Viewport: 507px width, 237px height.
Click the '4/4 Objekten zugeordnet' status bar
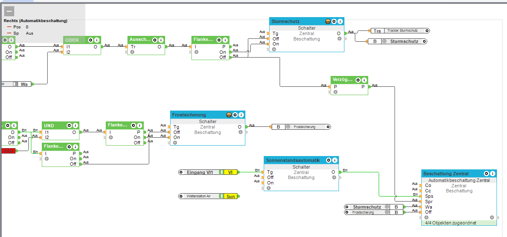coord(459,223)
